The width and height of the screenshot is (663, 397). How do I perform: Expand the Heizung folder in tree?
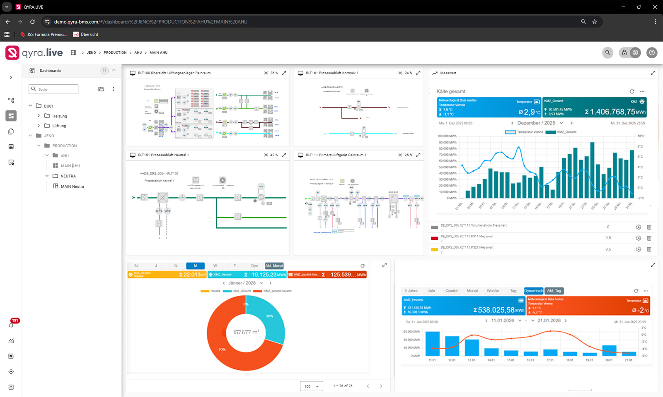click(x=39, y=116)
